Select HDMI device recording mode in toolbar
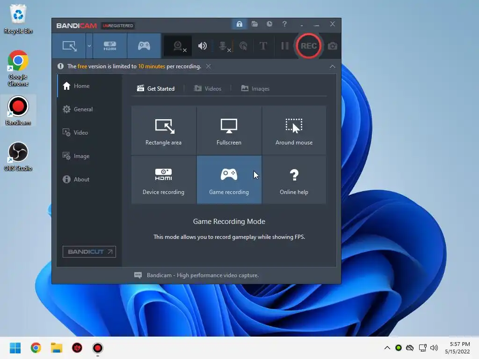 click(110, 46)
